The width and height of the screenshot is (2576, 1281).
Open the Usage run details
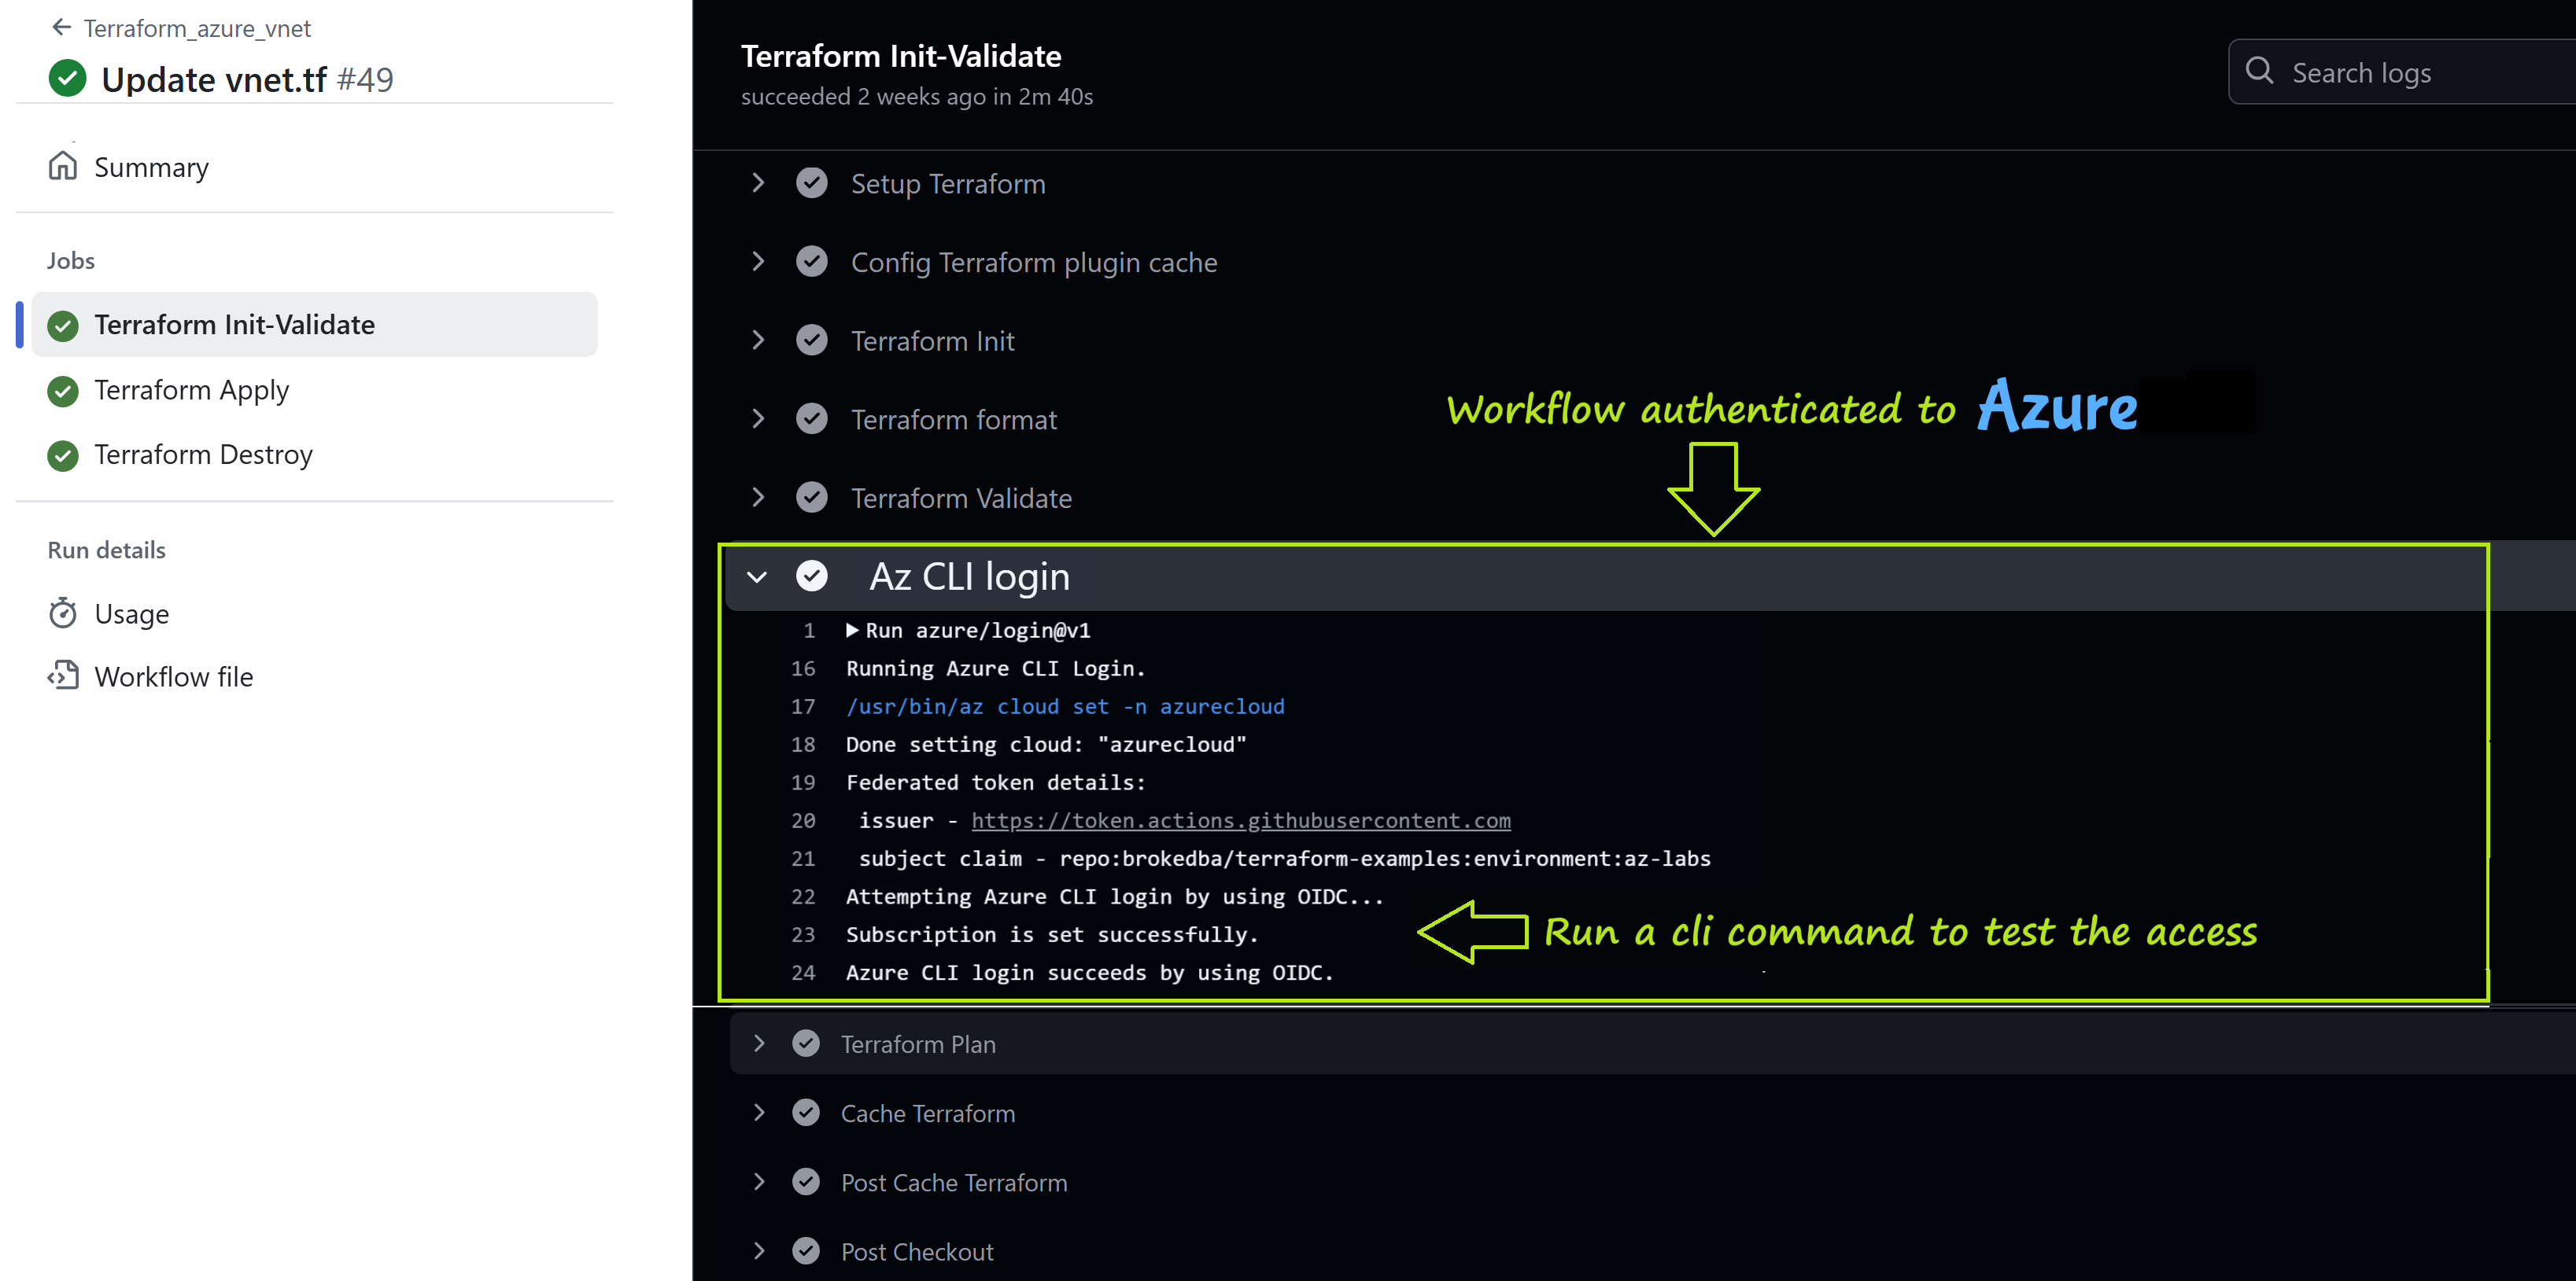click(131, 613)
